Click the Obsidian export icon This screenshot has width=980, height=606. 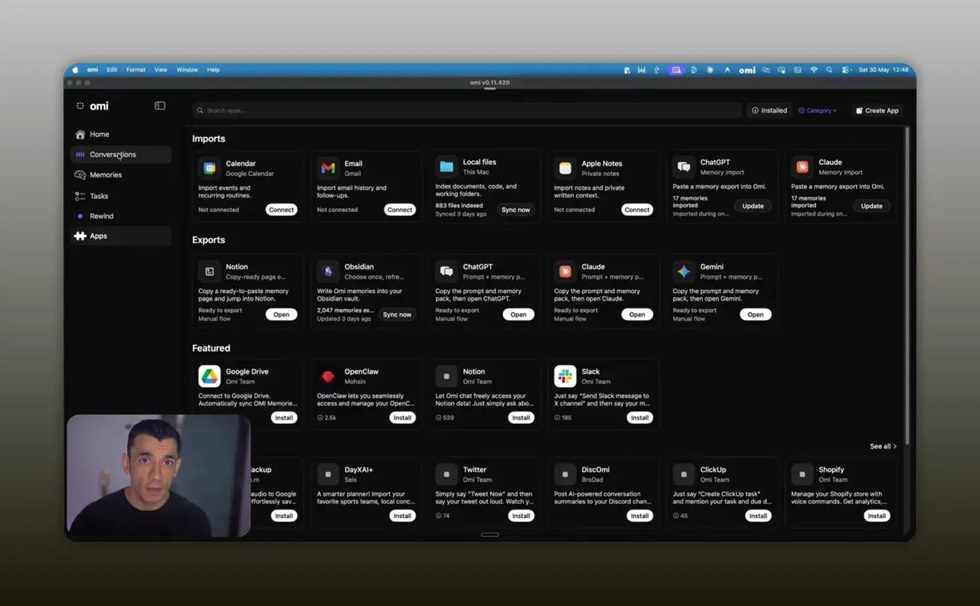328,272
